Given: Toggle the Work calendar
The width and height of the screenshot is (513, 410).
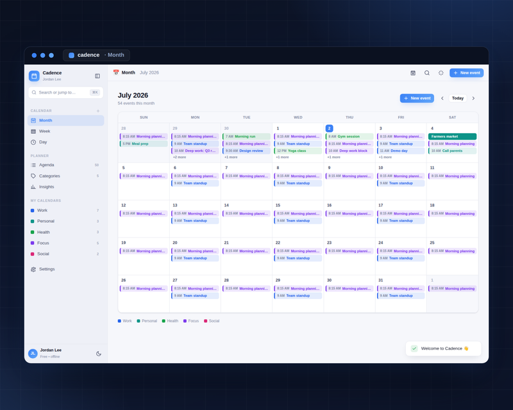Looking at the screenshot, I should (66, 210).
